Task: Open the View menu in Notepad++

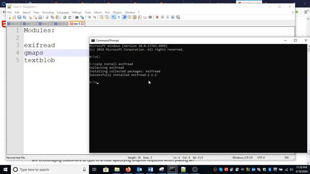Action: coord(36,13)
